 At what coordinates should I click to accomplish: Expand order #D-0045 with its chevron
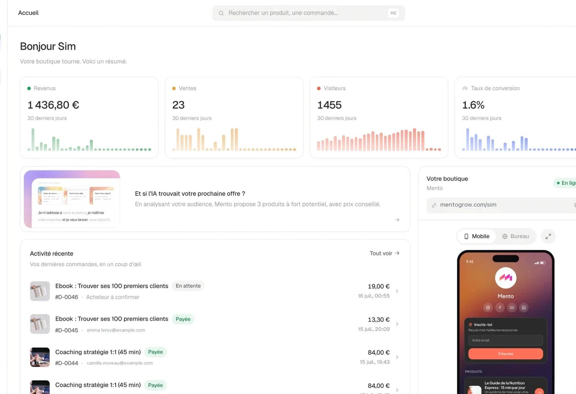pos(397,324)
